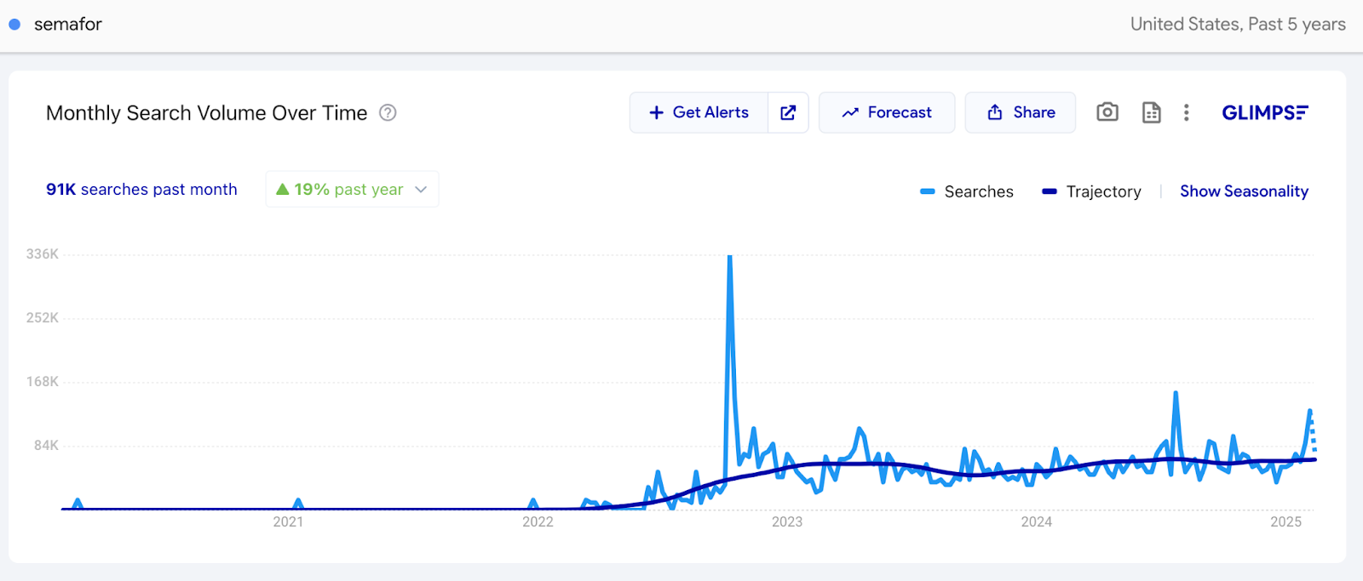Toggle the Searches legend series
Image resolution: width=1363 pixels, height=581 pixels.
(x=967, y=191)
